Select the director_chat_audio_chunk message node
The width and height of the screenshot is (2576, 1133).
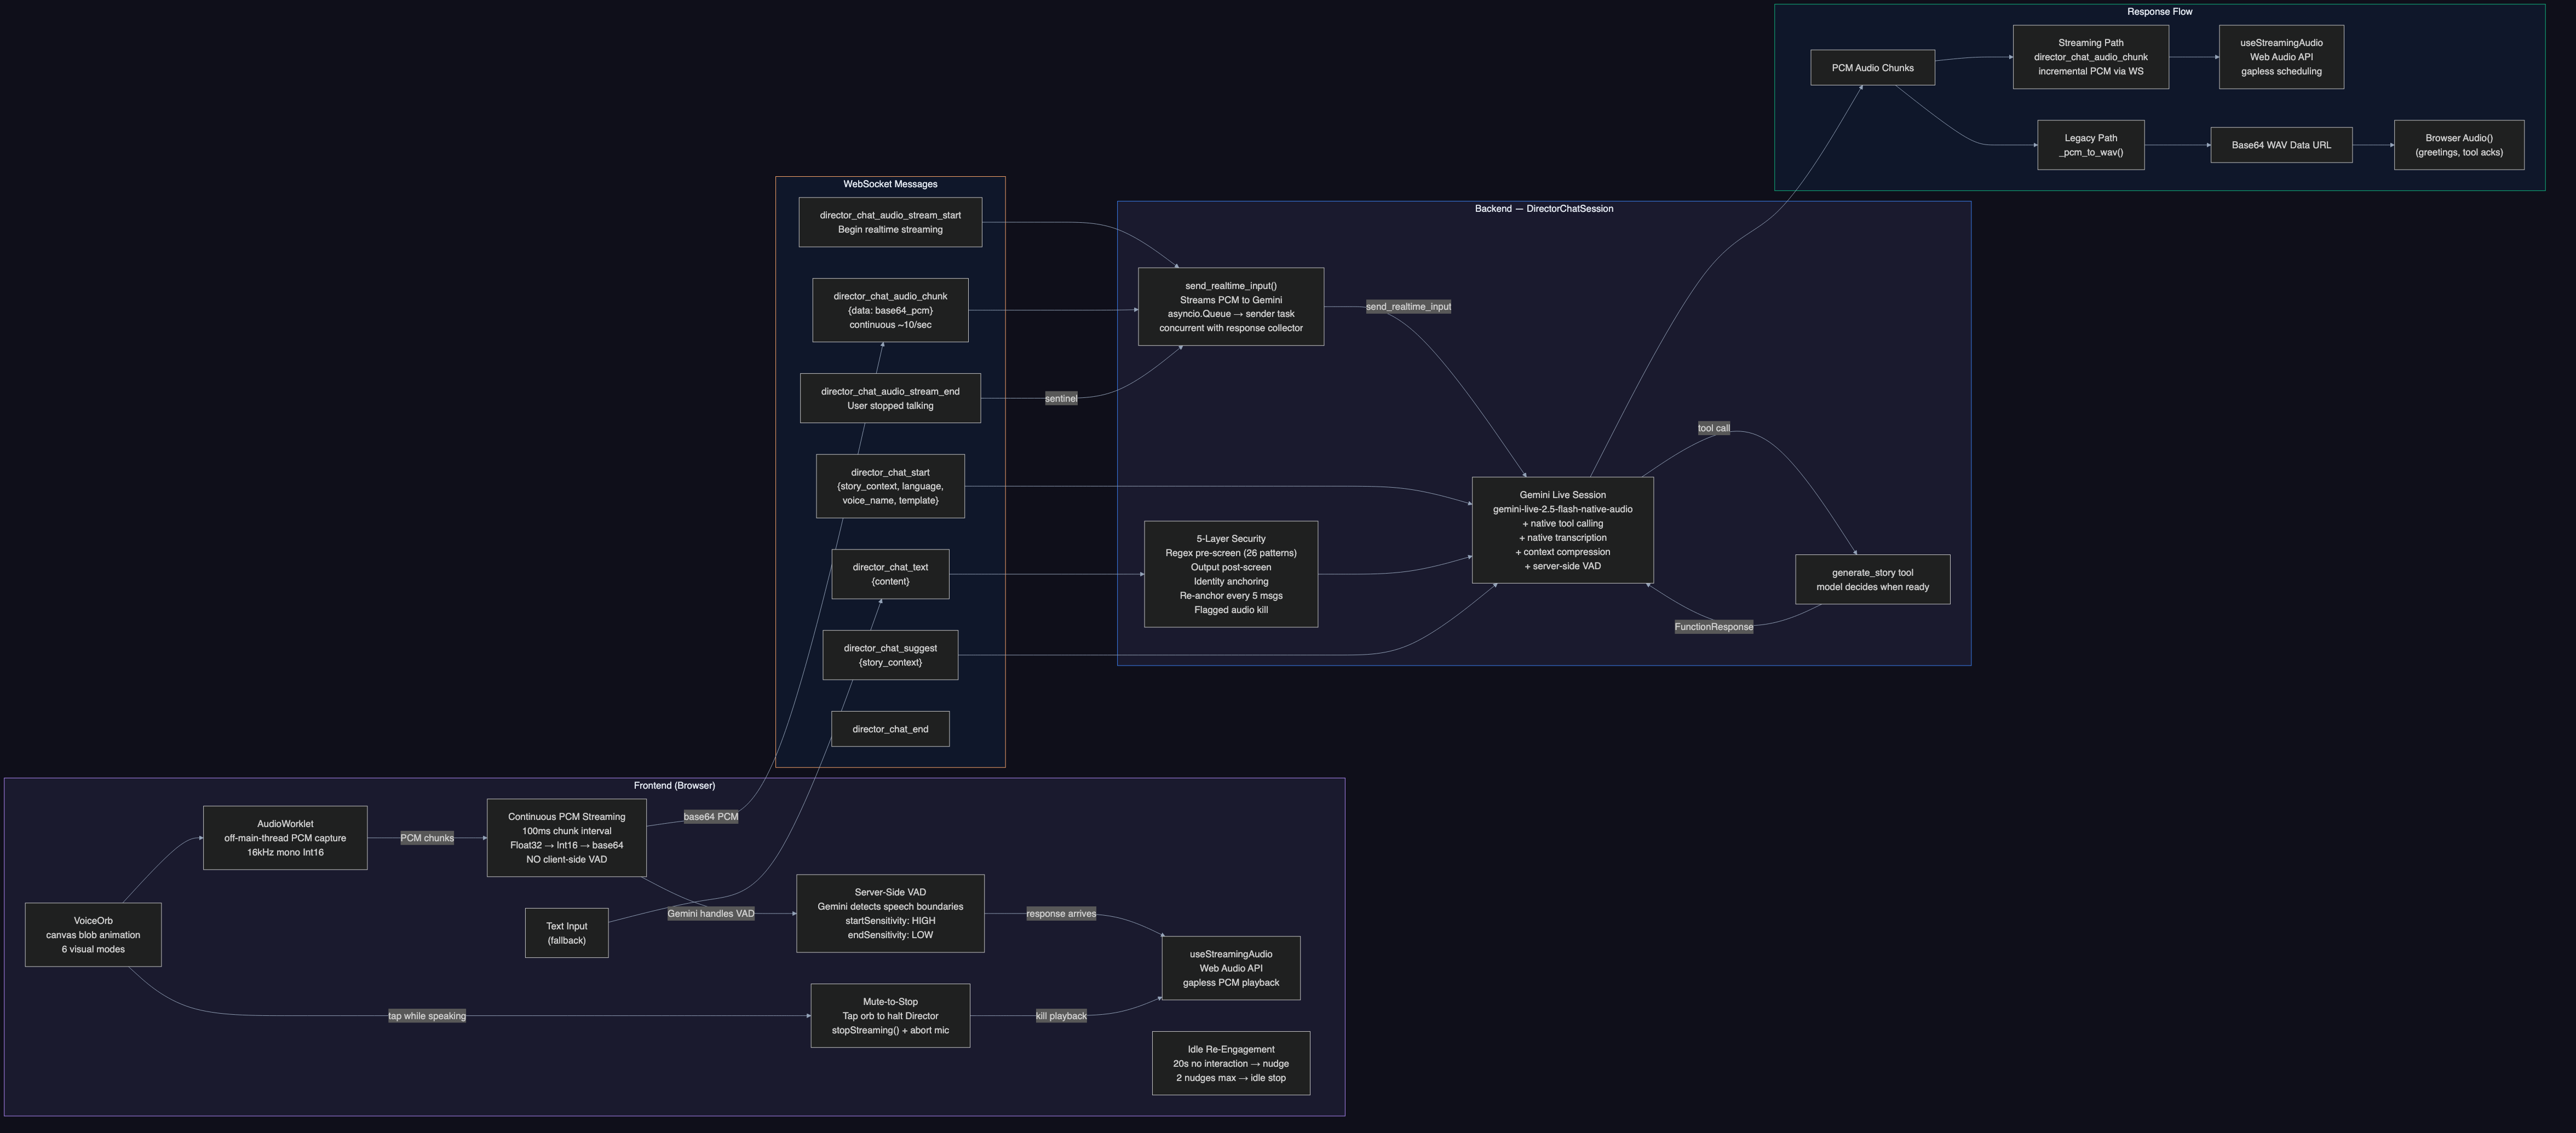(x=890, y=310)
